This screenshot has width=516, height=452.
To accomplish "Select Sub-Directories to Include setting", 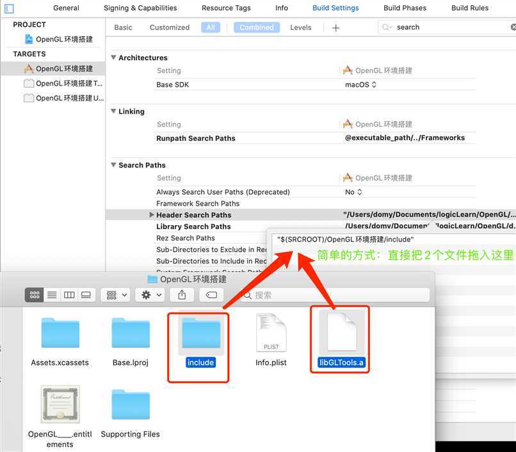I will pyautogui.click(x=211, y=261).
